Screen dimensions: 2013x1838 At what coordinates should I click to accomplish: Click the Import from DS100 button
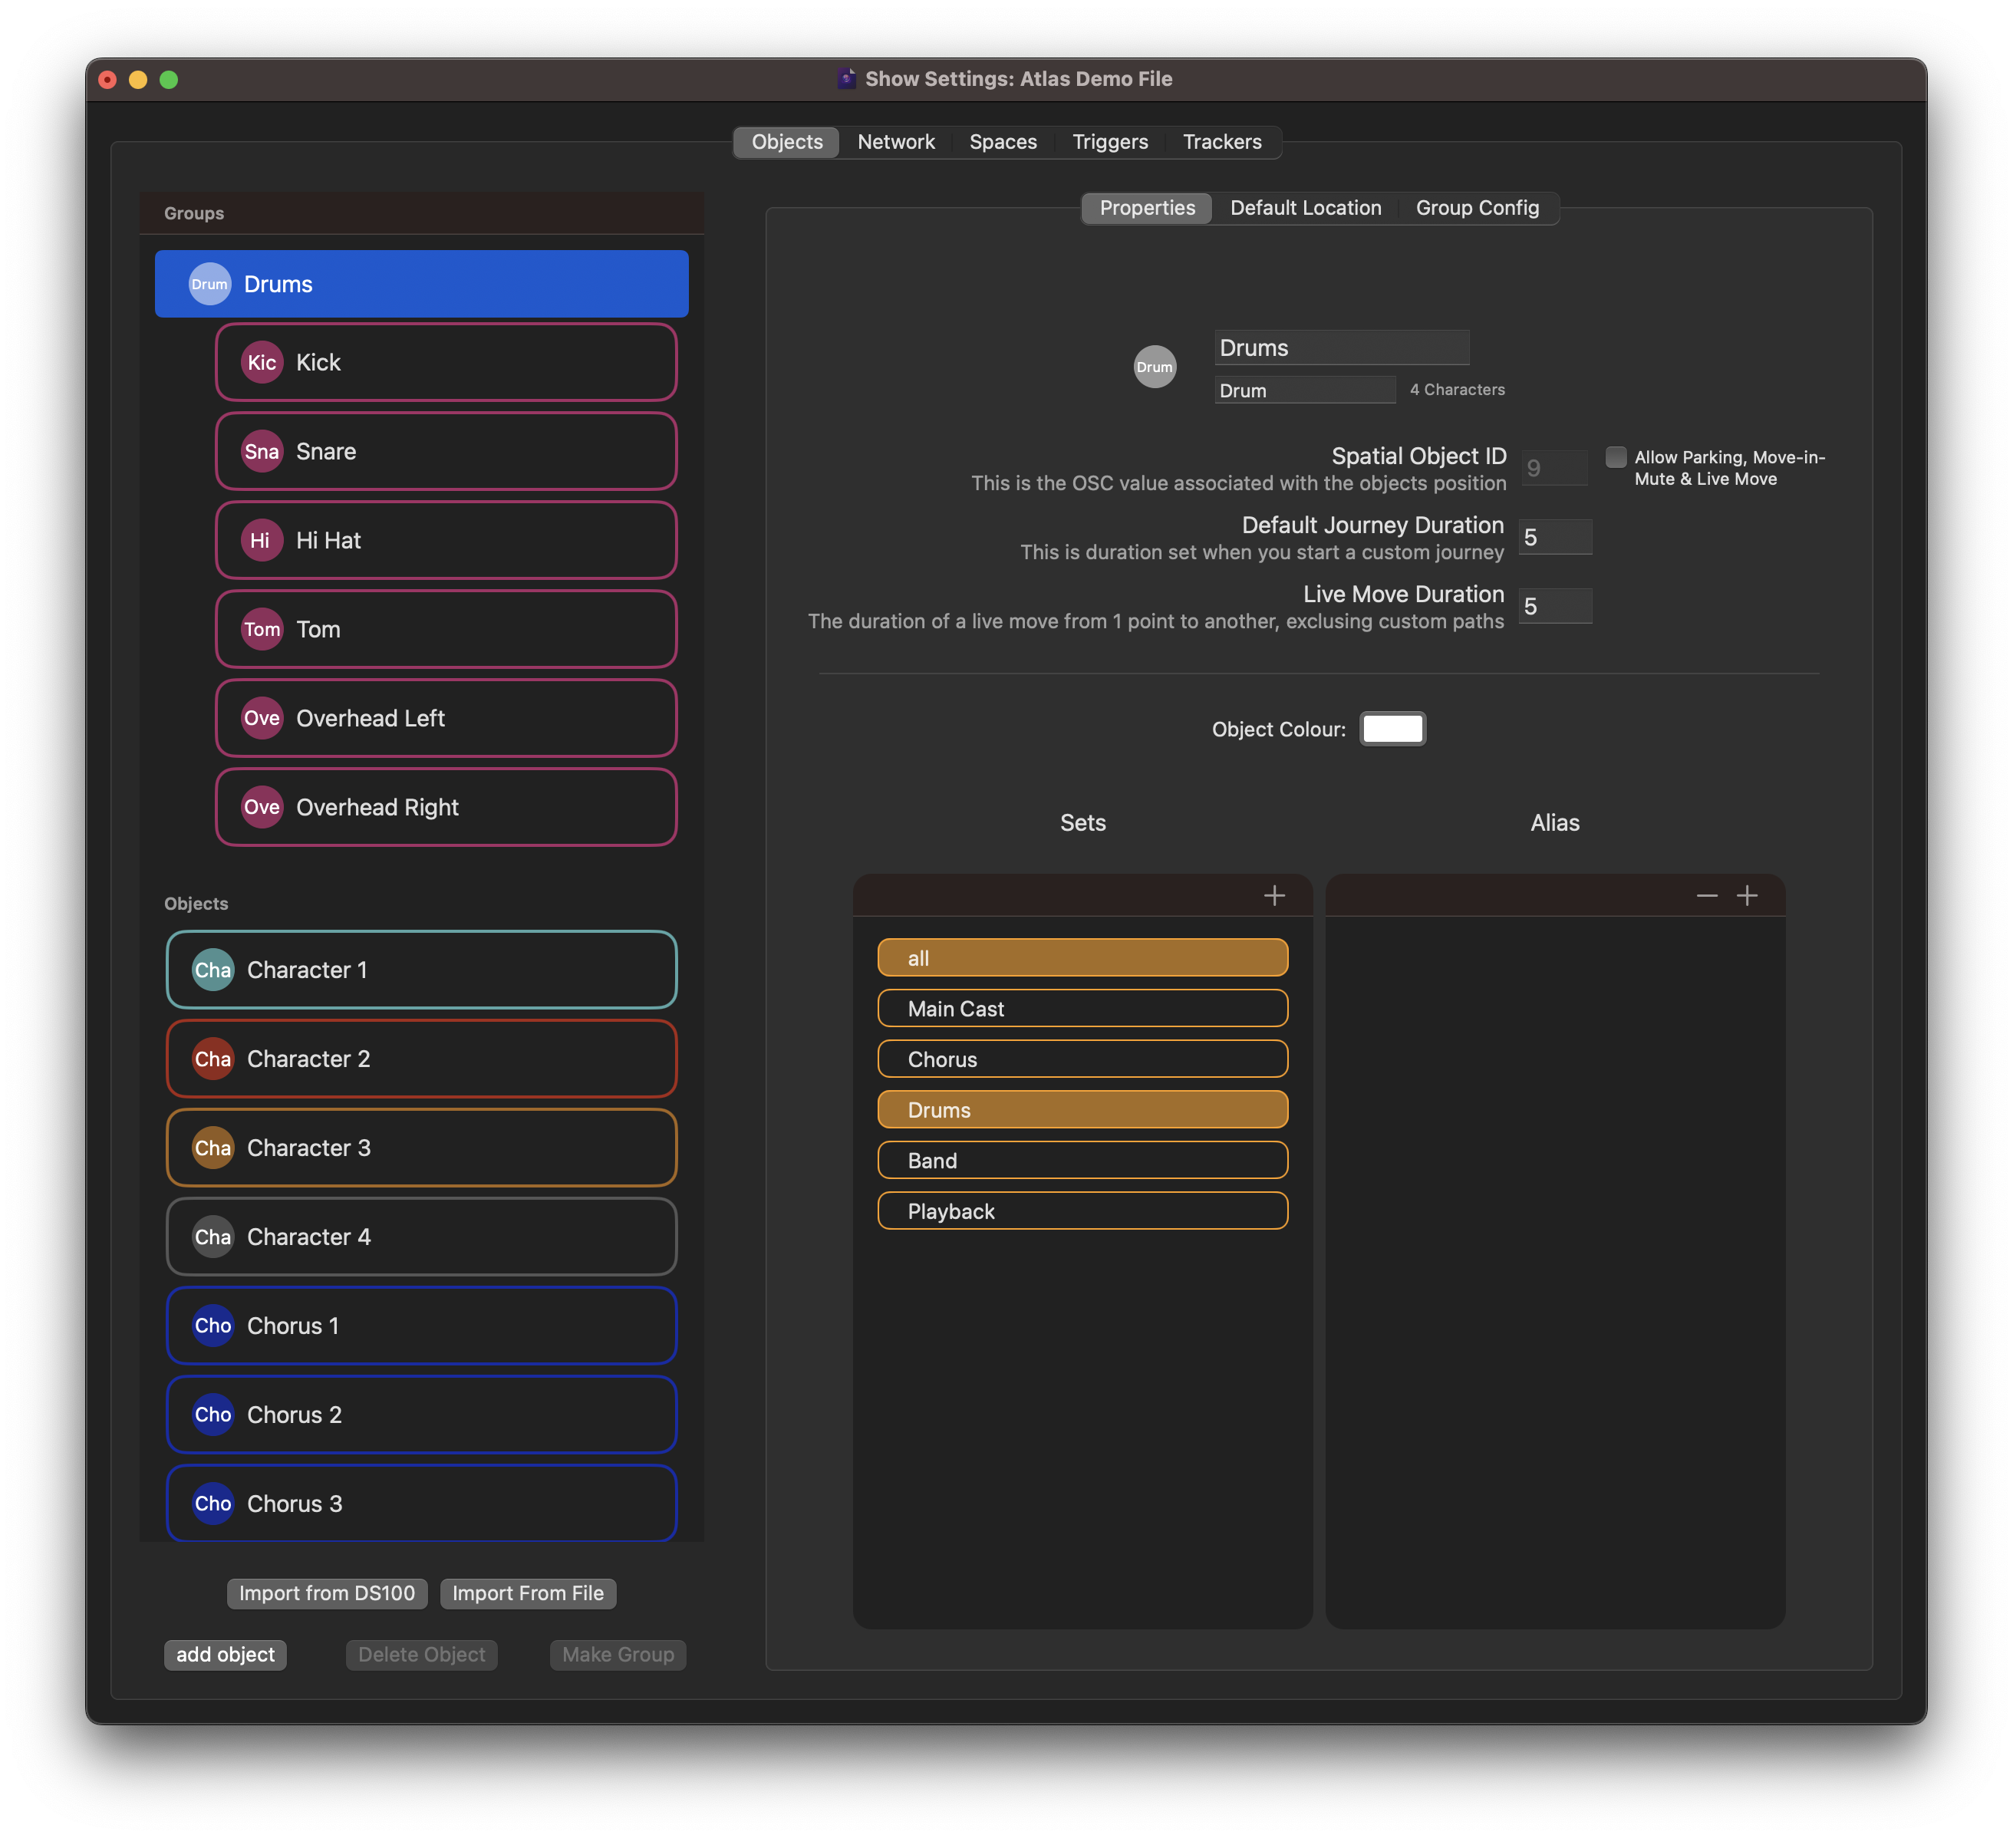327,1593
